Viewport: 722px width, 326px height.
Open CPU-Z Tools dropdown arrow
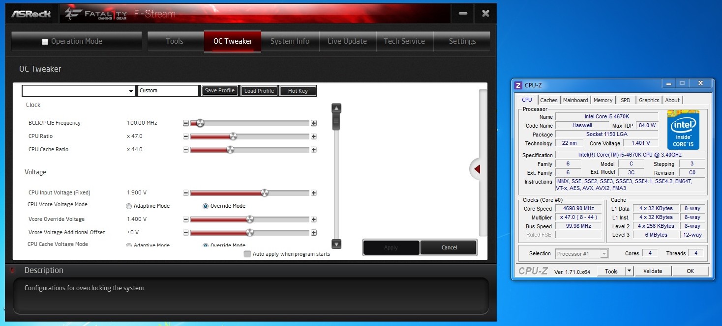point(629,271)
